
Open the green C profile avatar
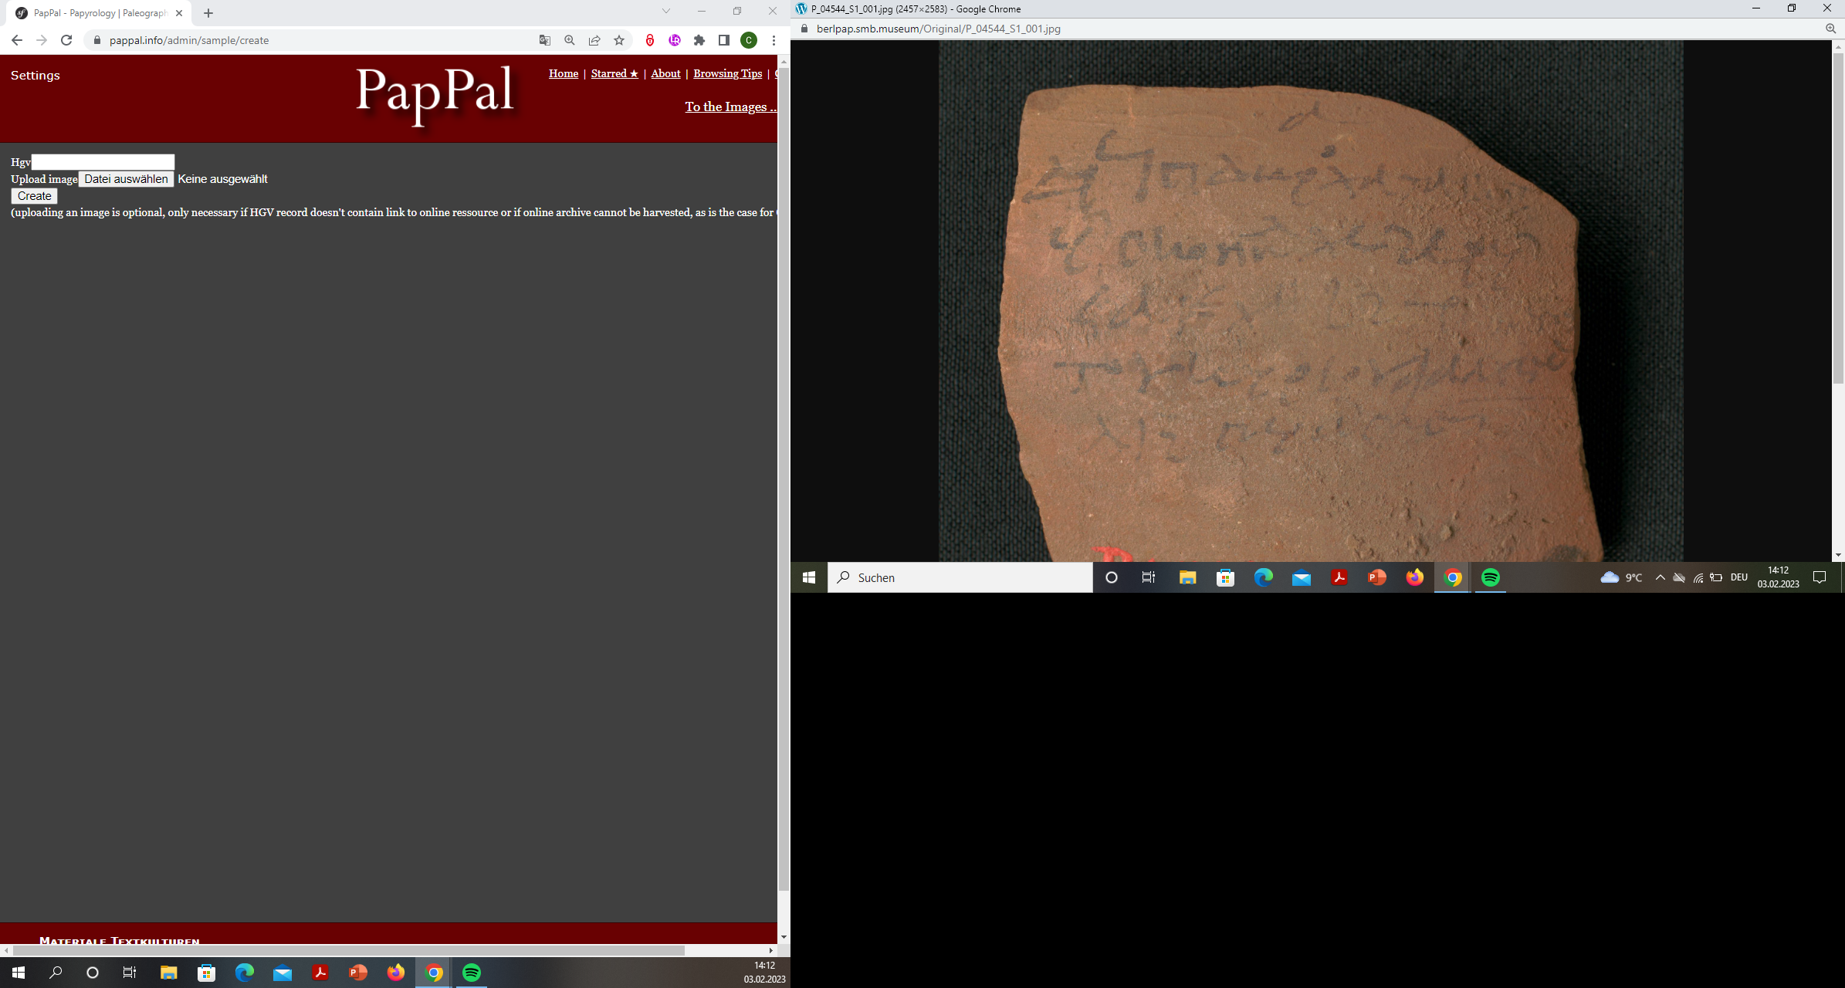click(x=749, y=40)
